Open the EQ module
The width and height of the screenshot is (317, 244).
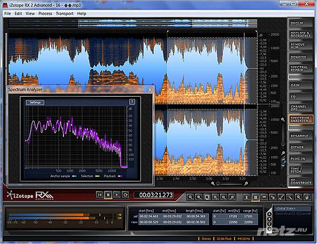coord(300,97)
